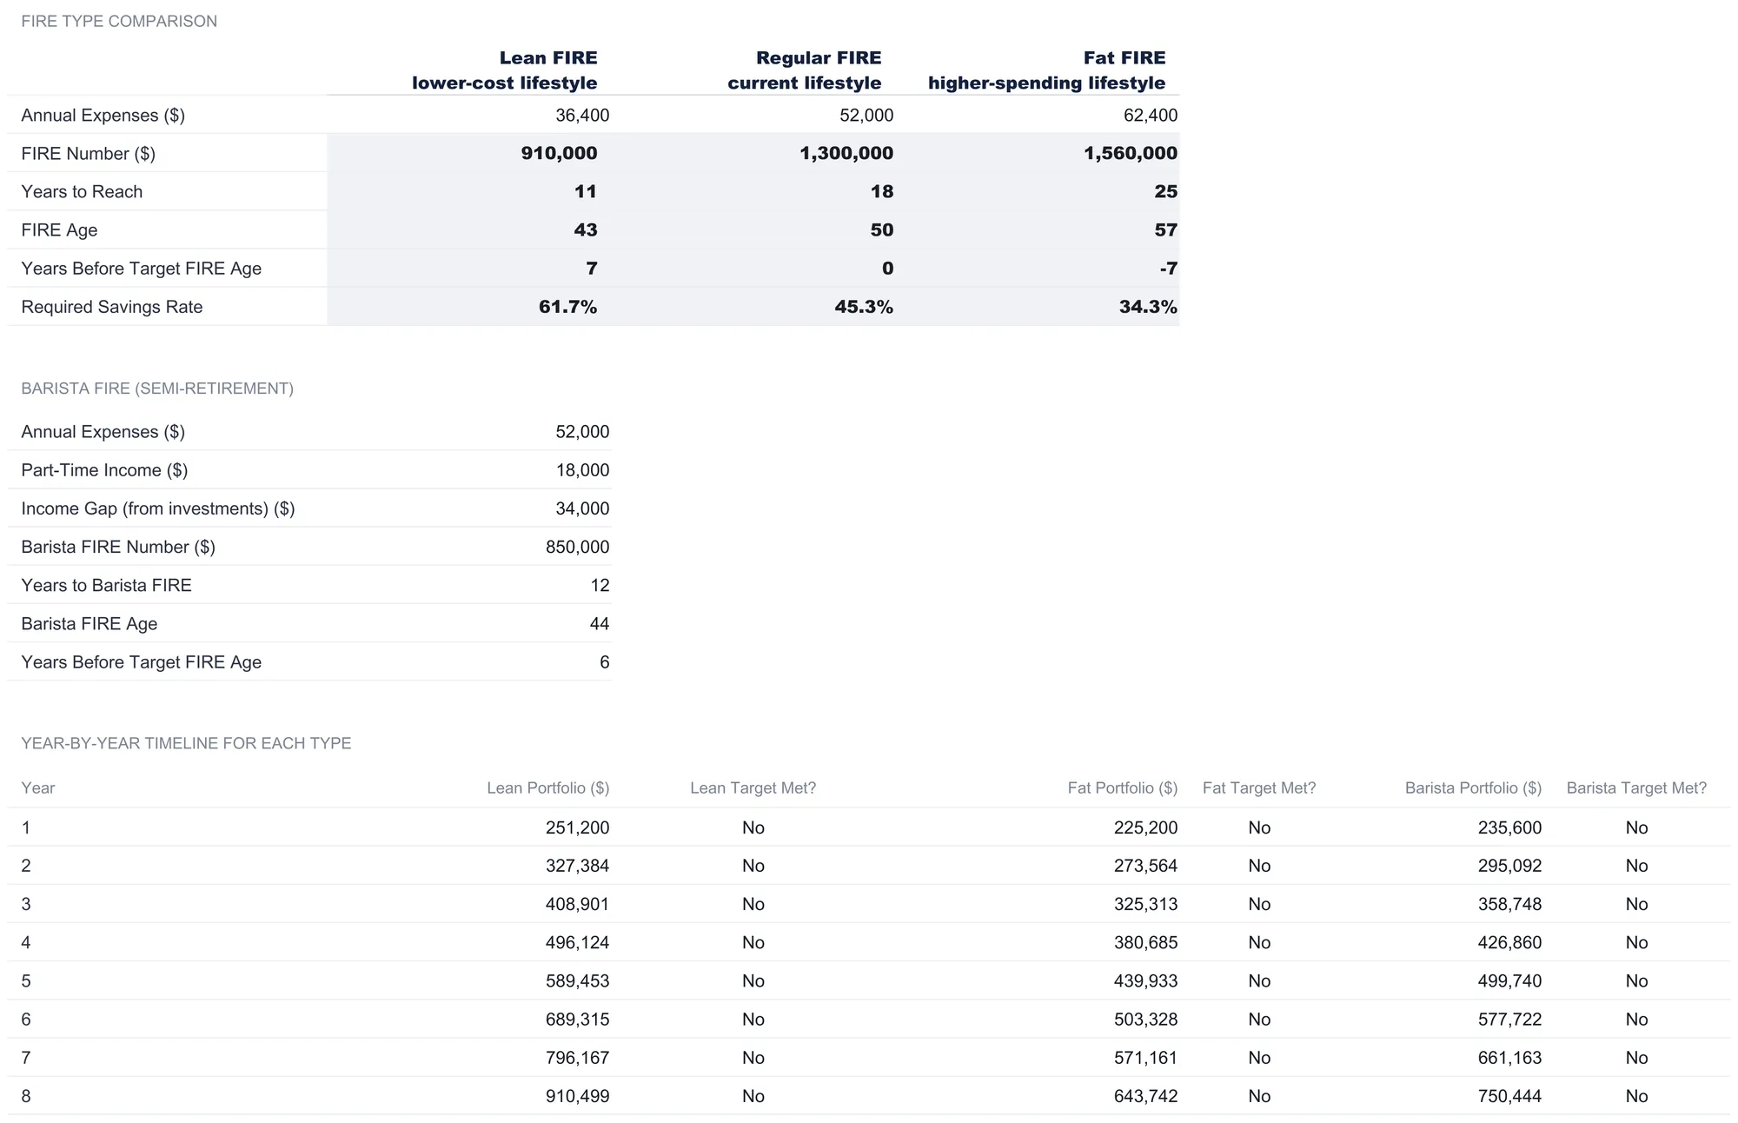This screenshot has width=1738, height=1123.
Task: Click YEAR-BY-YEAR TIMELINE FOR EACH TYPE heading
Action: [x=186, y=743]
